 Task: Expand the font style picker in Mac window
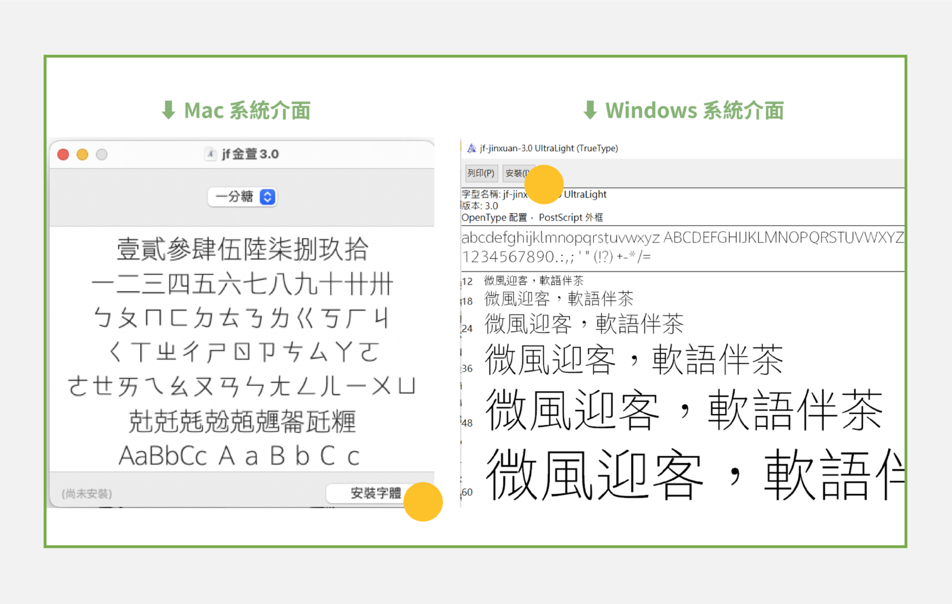(242, 197)
